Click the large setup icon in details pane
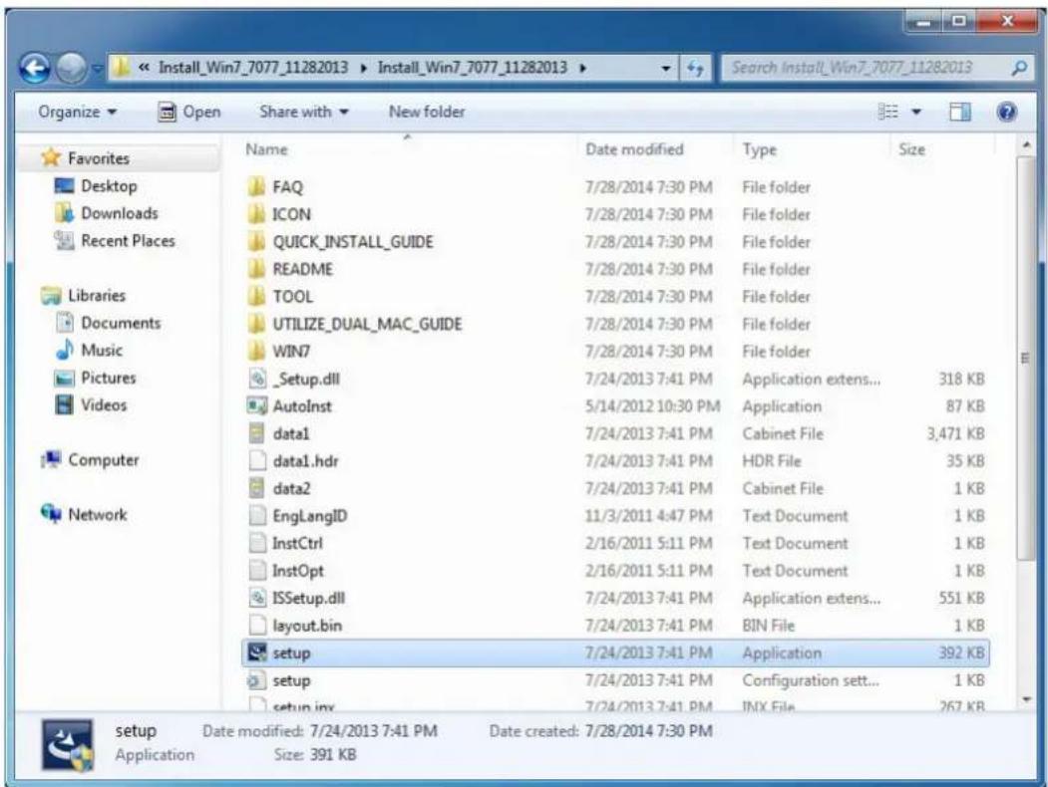The image size is (1048, 787). (68, 745)
